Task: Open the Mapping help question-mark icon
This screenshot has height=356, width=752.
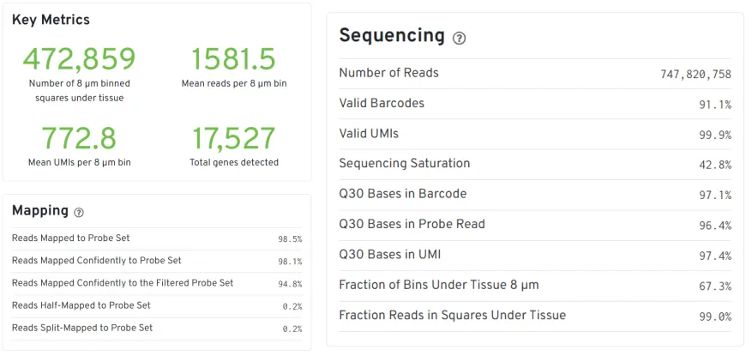Action: pyautogui.click(x=79, y=212)
